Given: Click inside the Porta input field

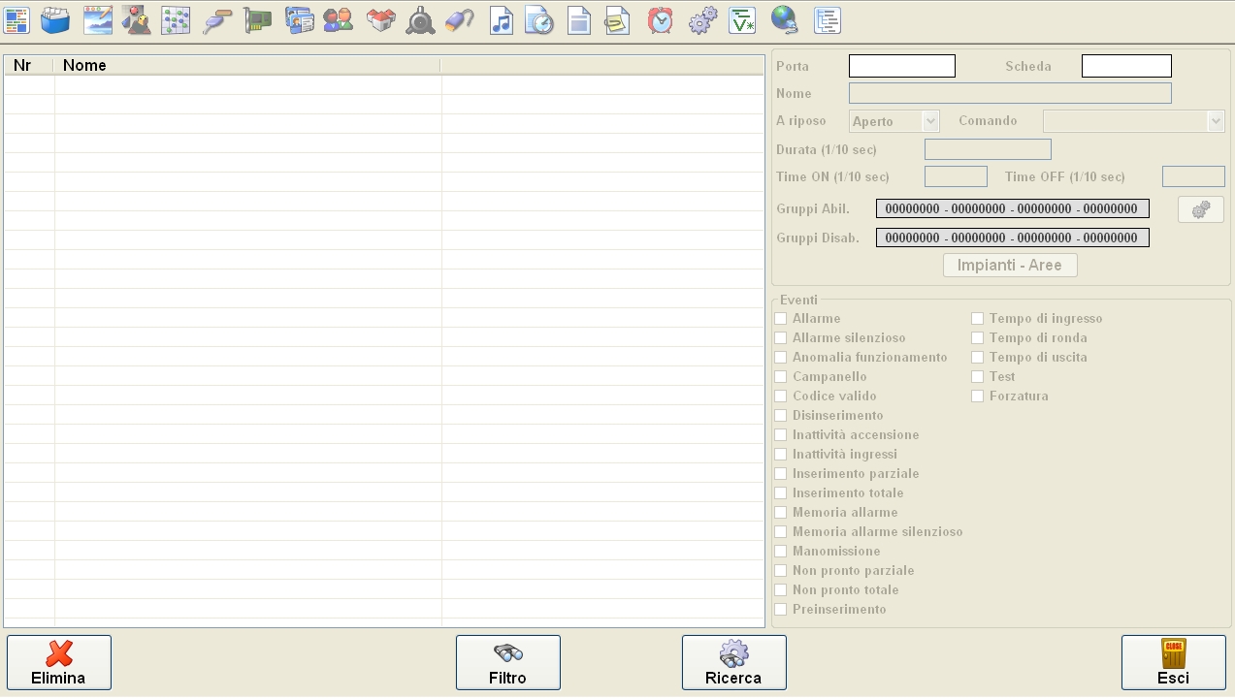Looking at the screenshot, I should coord(901,66).
